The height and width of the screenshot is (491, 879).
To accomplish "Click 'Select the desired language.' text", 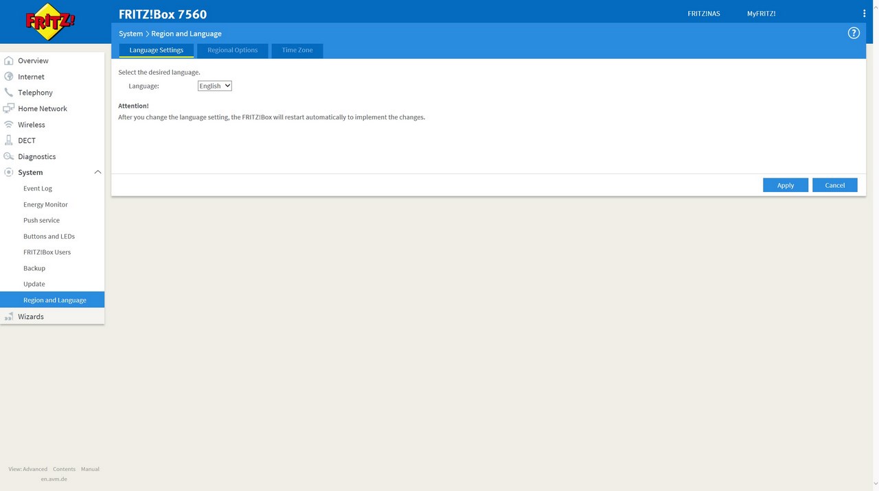I will coord(159,72).
